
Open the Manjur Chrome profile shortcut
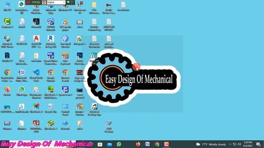pyautogui.click(x=80, y=110)
